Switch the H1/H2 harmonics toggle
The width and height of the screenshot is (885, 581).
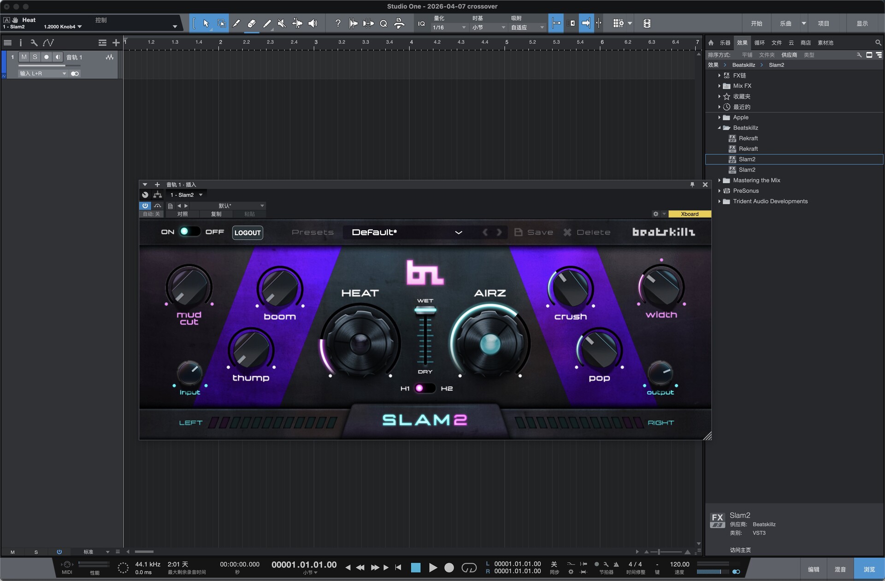[425, 388]
